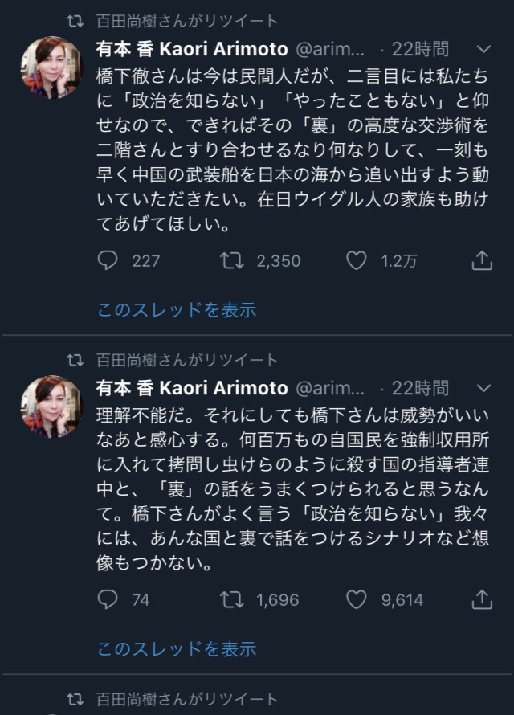Click the first tweet's 有本 香 Kaori Arimoto name
514x715 pixels.
pos(192,49)
